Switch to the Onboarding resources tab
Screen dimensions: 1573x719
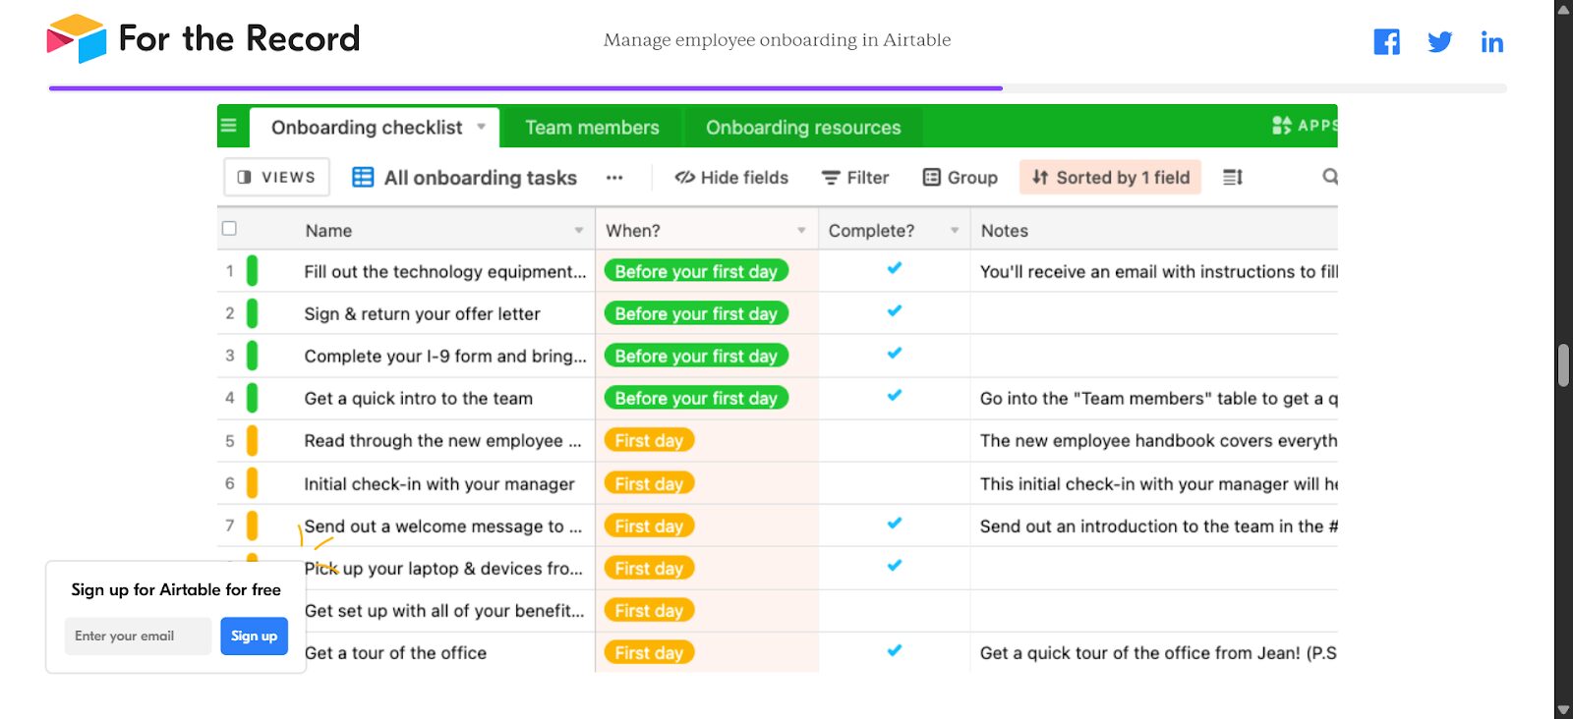[803, 128]
